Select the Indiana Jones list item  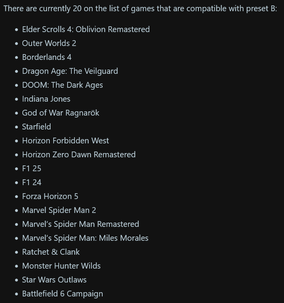tap(46, 99)
